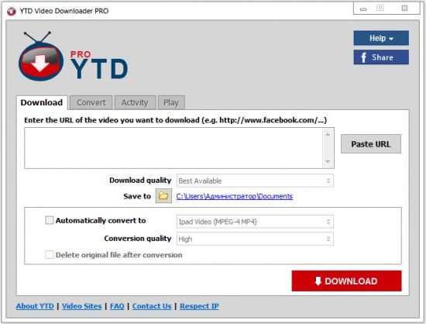Viewport: 426px width, 324px height.
Task: Close the YTD Video Downloader window
Action: [404, 9]
